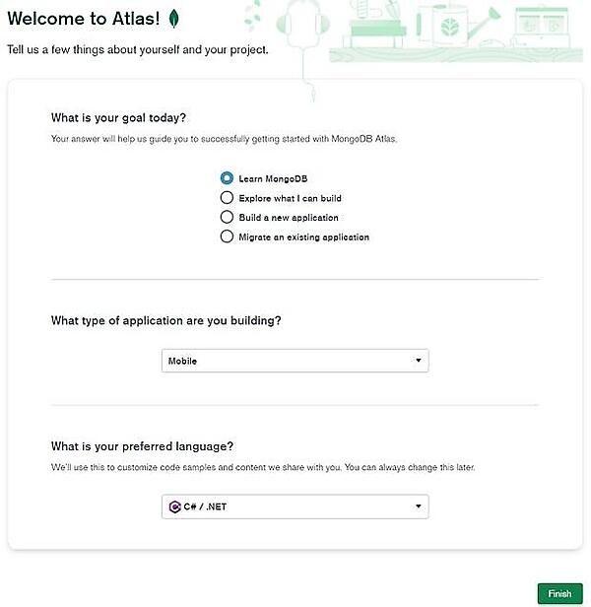Click the arrow on the Mobile dropdown
The image size is (591, 607).
(418, 361)
